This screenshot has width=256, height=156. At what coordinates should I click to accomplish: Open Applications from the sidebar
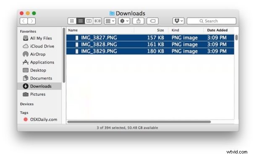(x=39, y=62)
